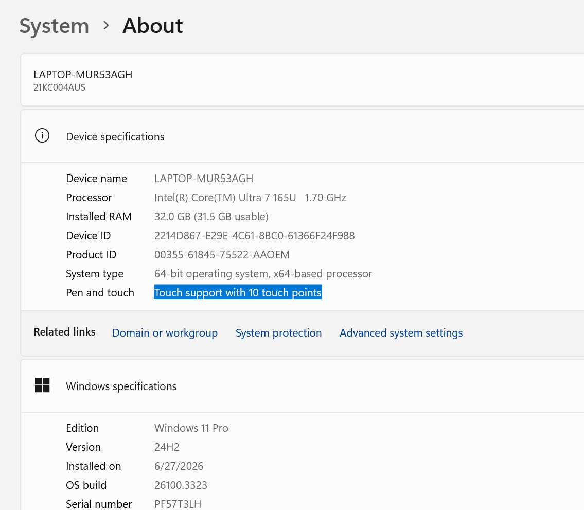Click Product ID value 00355-61845-75522-AAOEM

[x=222, y=254]
